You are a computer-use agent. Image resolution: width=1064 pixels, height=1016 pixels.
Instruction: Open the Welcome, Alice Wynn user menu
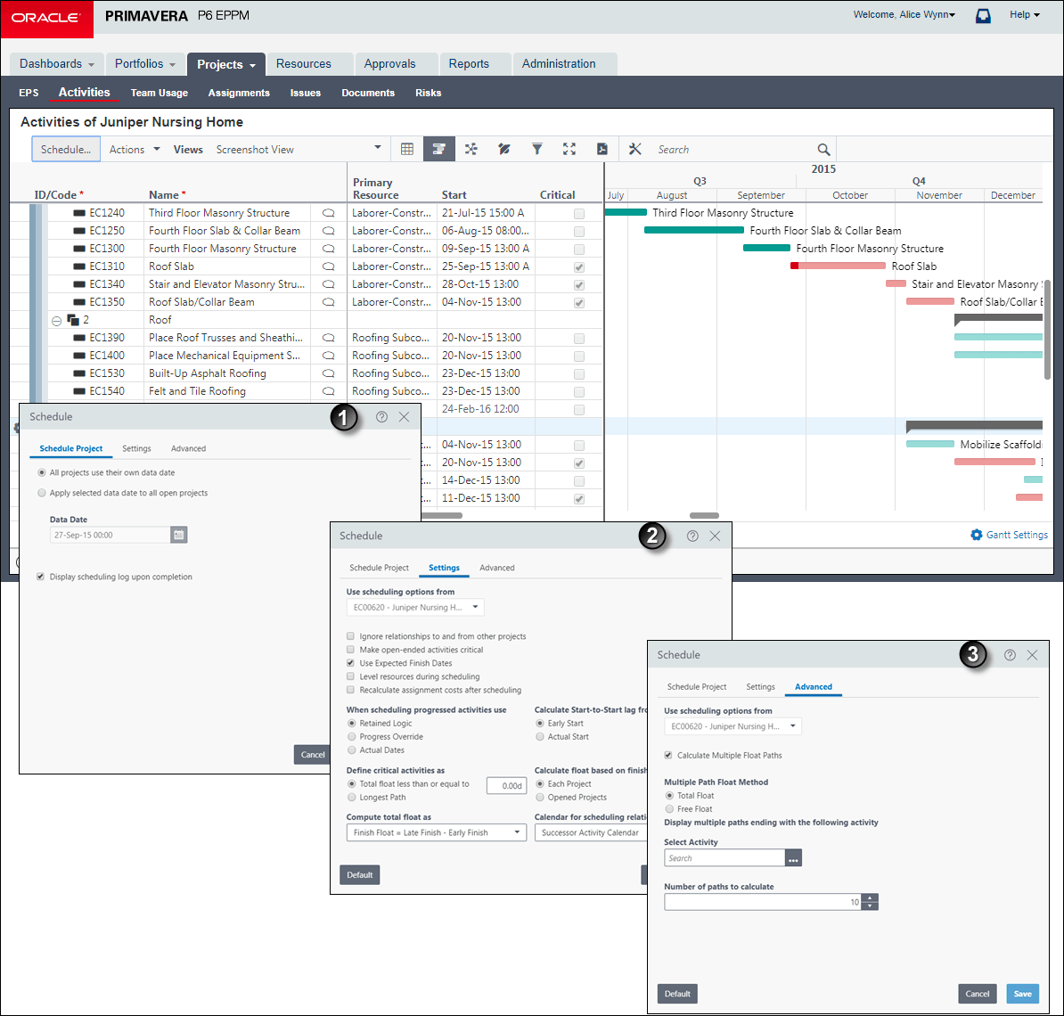(x=904, y=15)
